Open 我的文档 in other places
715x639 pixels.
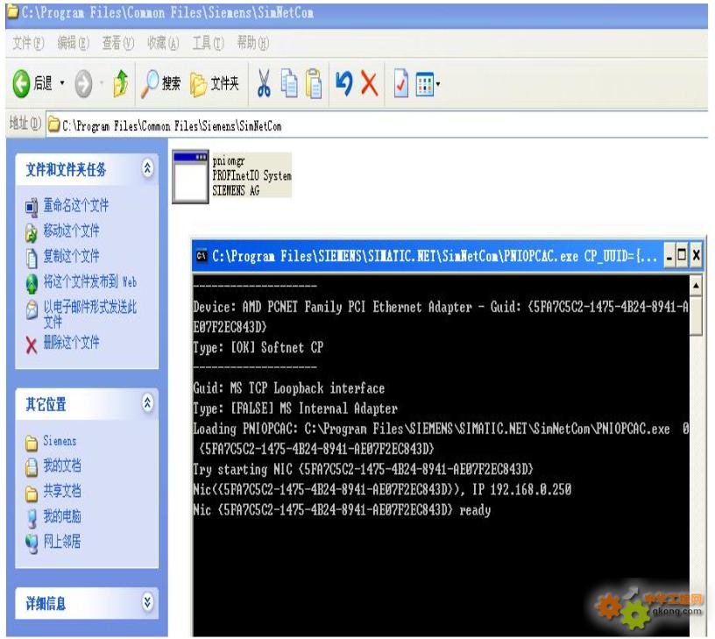pyautogui.click(x=62, y=465)
